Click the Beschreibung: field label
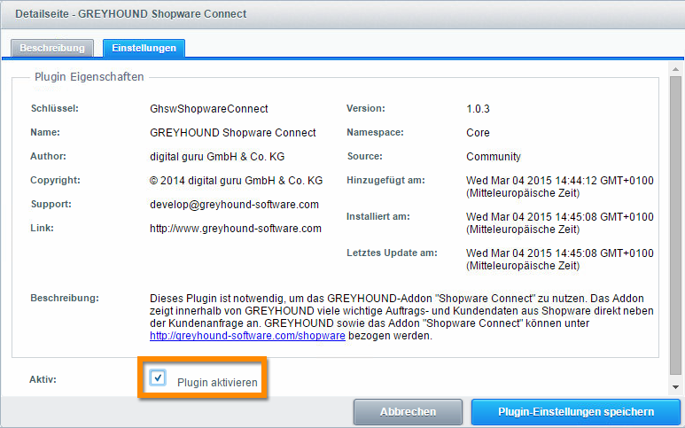The height and width of the screenshot is (428, 685). coord(65,298)
